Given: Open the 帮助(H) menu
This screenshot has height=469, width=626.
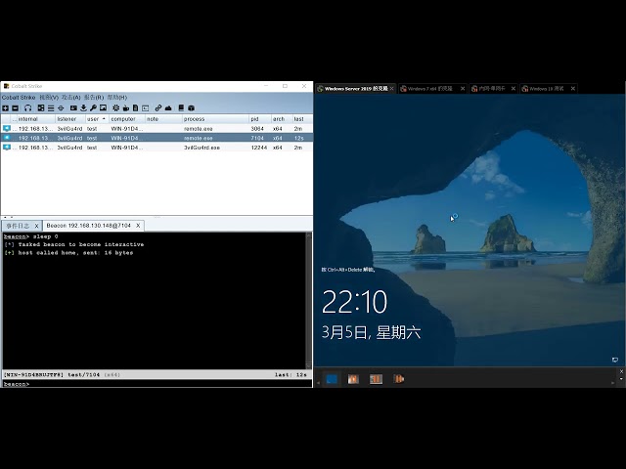Looking at the screenshot, I should pos(117,98).
